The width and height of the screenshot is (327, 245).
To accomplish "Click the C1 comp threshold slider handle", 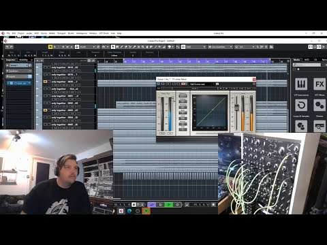I will 172,98.
